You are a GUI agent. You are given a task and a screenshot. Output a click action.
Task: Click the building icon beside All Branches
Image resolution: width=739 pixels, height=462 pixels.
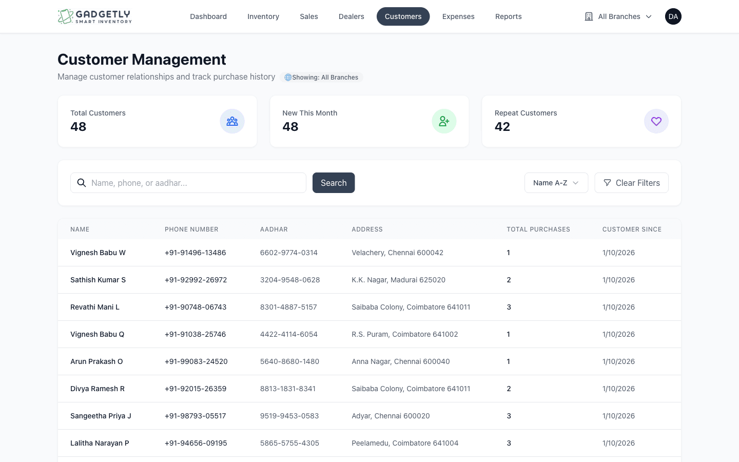click(x=589, y=16)
